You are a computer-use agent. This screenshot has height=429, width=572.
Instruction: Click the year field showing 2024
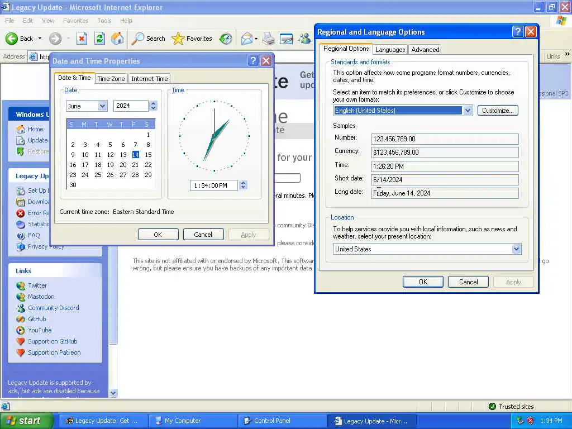pos(131,106)
